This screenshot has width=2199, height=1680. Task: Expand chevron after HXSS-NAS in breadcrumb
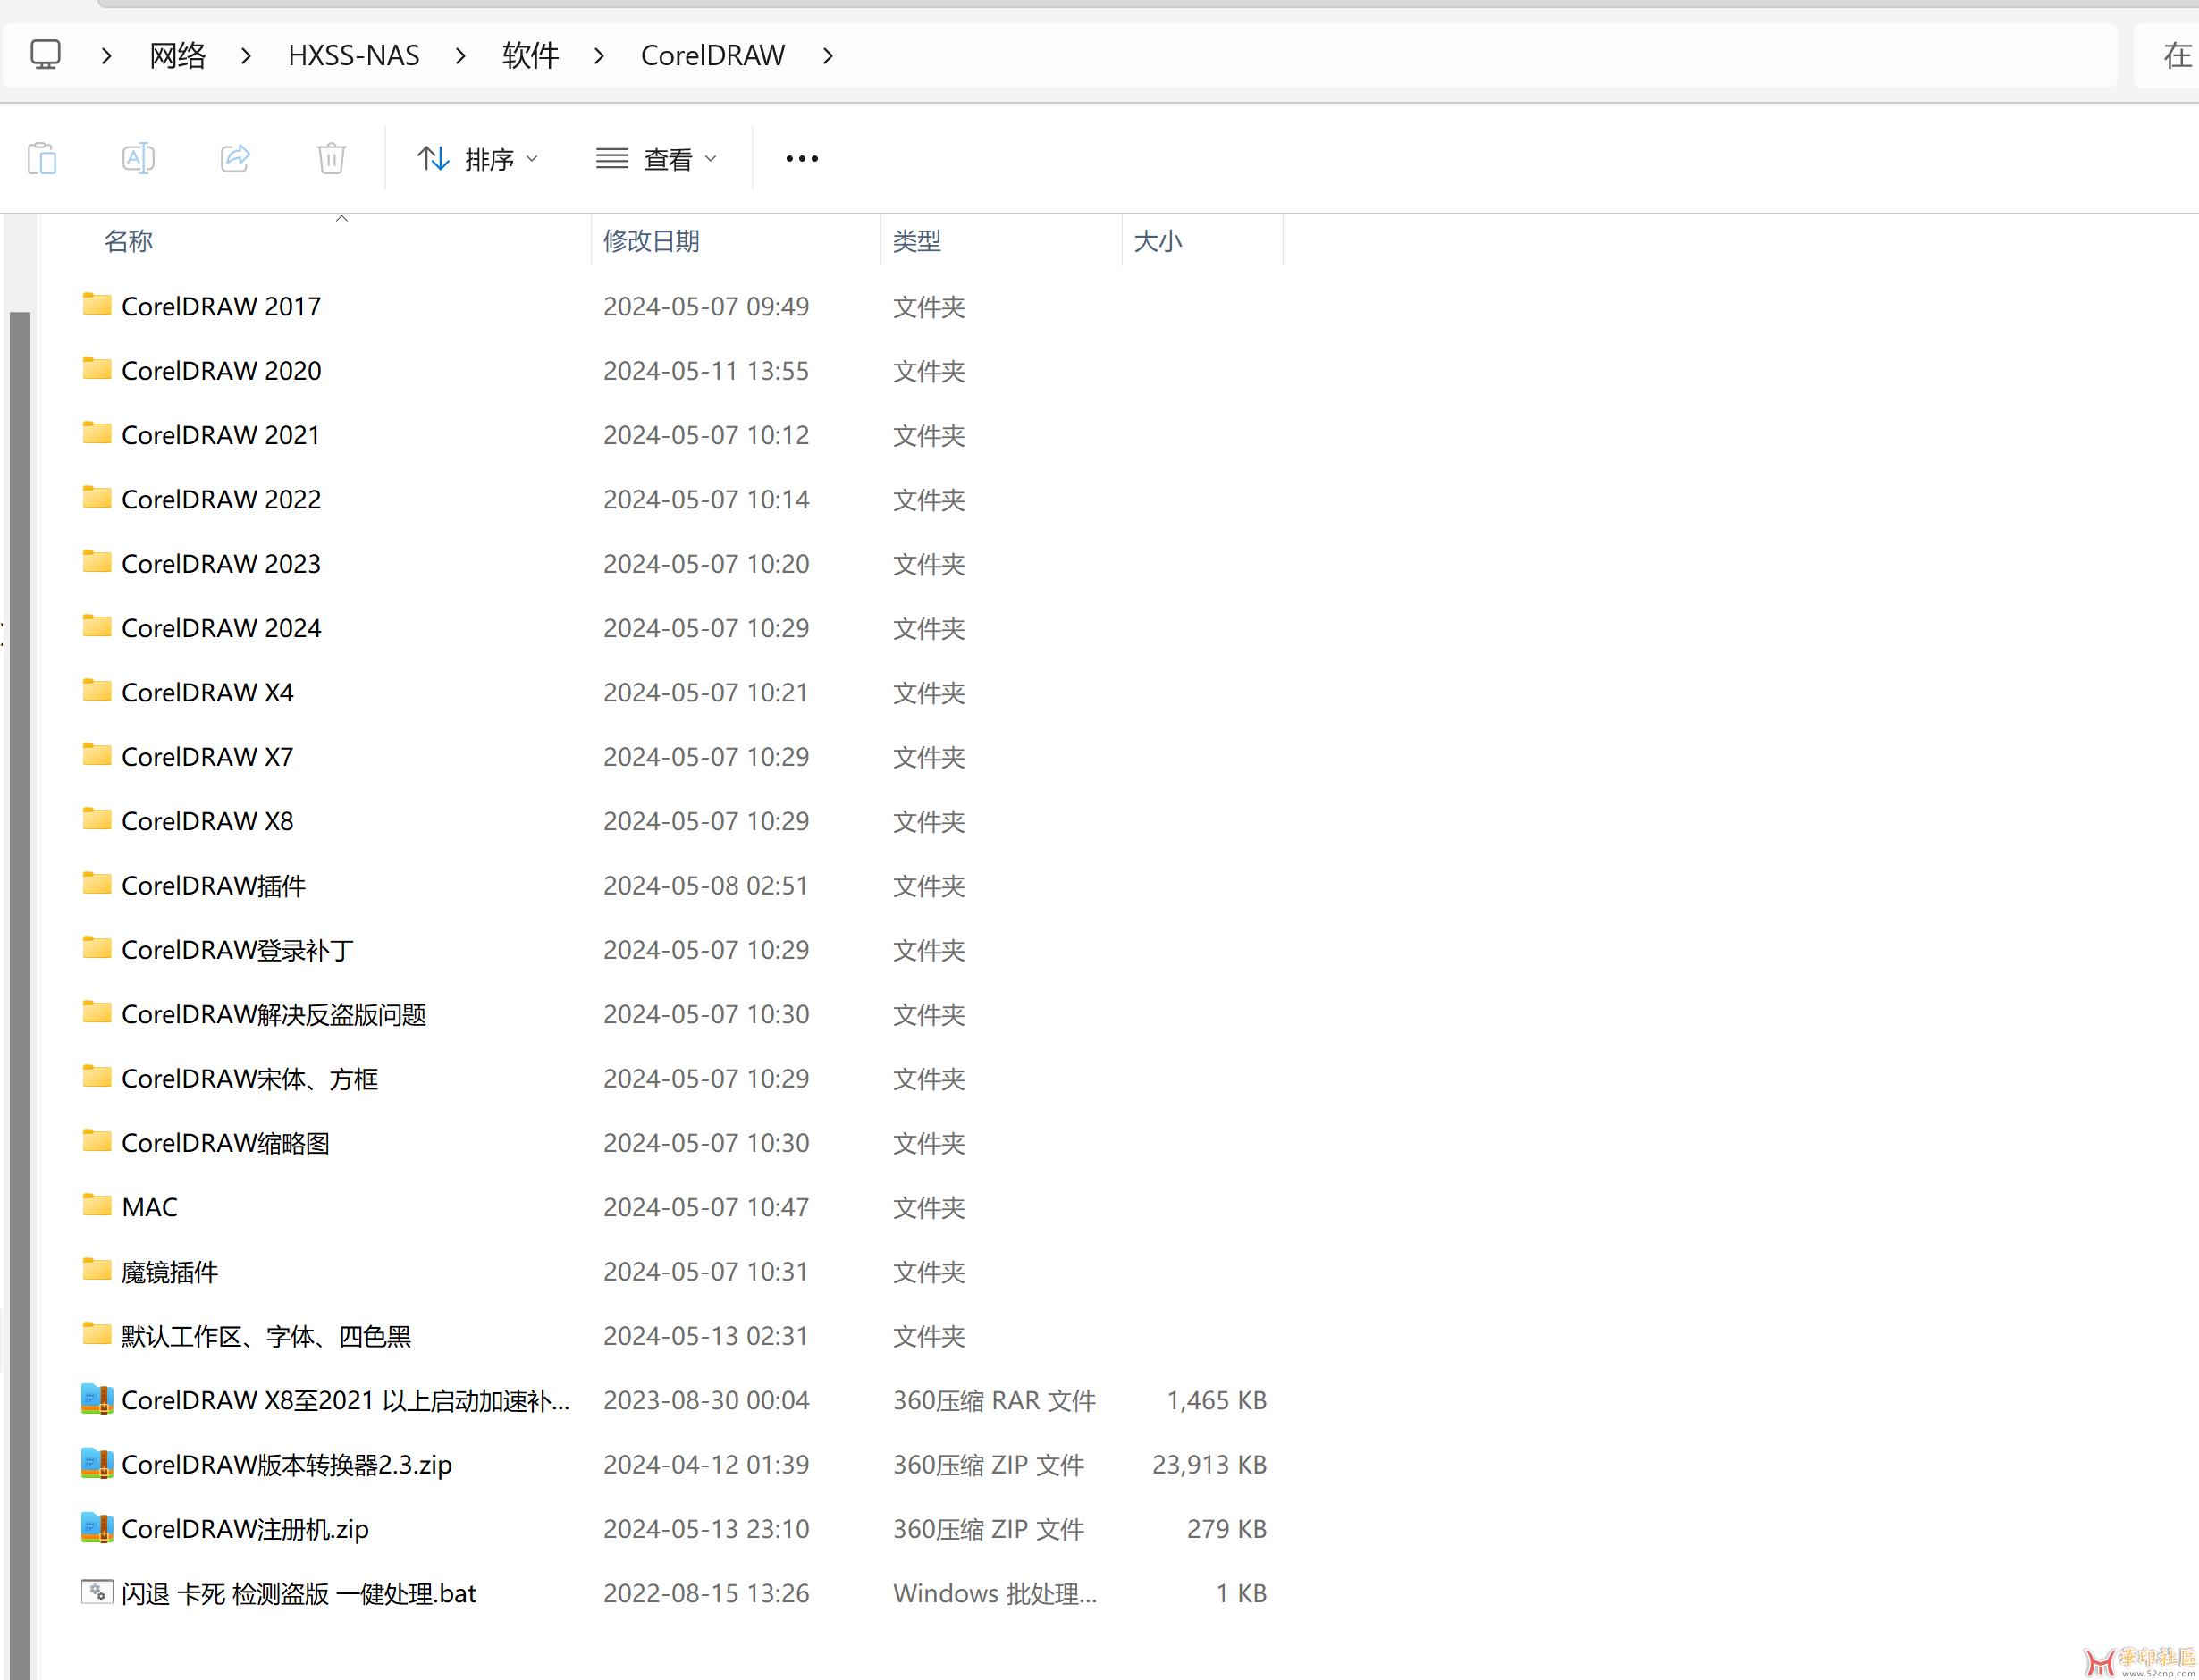point(460,55)
